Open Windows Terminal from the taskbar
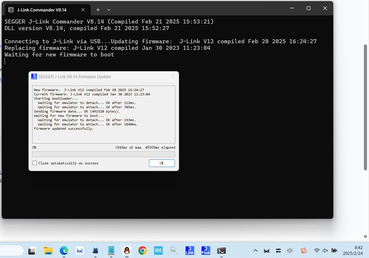The height and width of the screenshot is (258, 369). [221, 251]
